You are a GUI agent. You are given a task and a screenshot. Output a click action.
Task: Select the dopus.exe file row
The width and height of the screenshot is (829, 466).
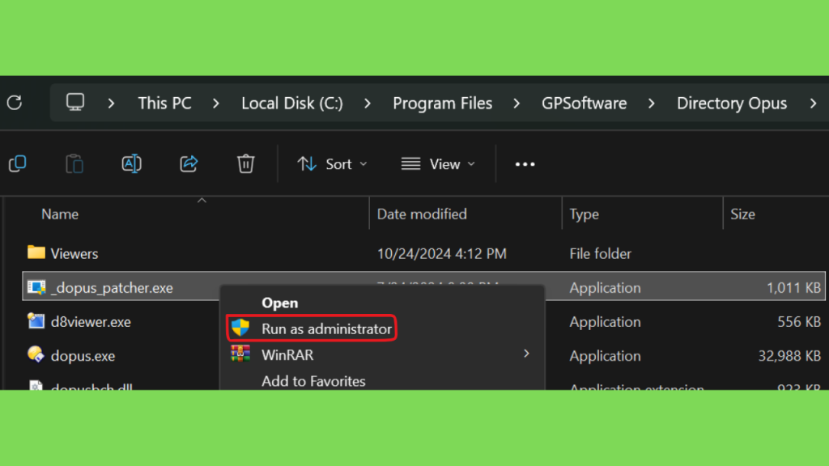point(423,356)
